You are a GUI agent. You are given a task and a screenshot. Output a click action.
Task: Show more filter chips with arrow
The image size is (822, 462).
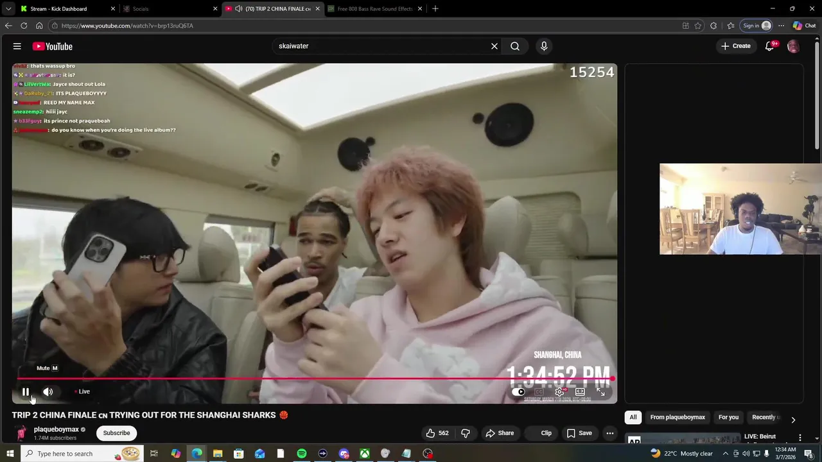point(793,420)
